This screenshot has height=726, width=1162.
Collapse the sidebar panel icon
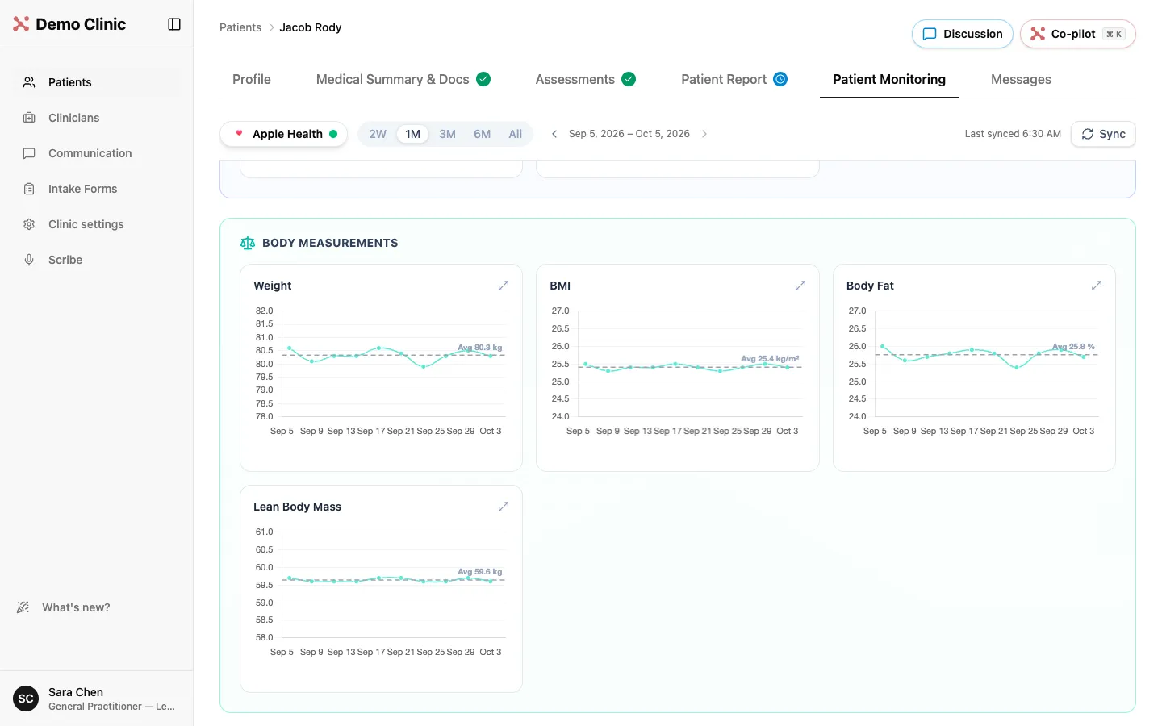tap(174, 24)
